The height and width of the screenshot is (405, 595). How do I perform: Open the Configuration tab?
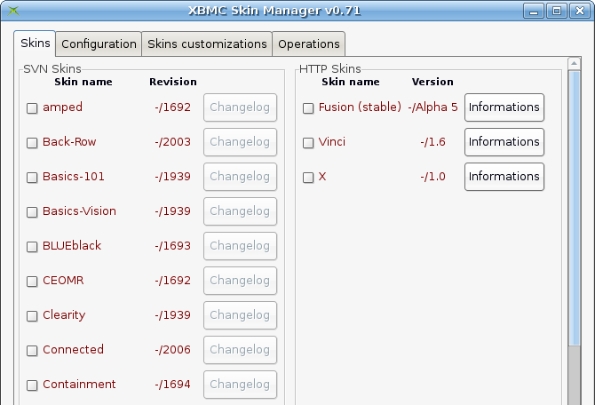pos(99,44)
